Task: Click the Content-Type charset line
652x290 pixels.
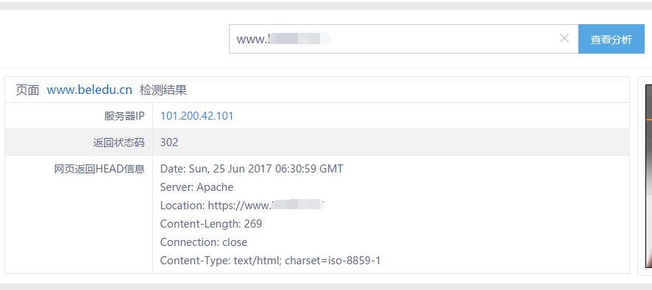Action: [270, 261]
